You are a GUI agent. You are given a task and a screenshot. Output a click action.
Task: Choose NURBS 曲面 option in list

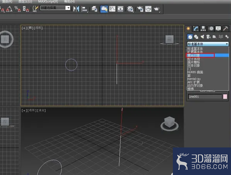(x=208, y=72)
